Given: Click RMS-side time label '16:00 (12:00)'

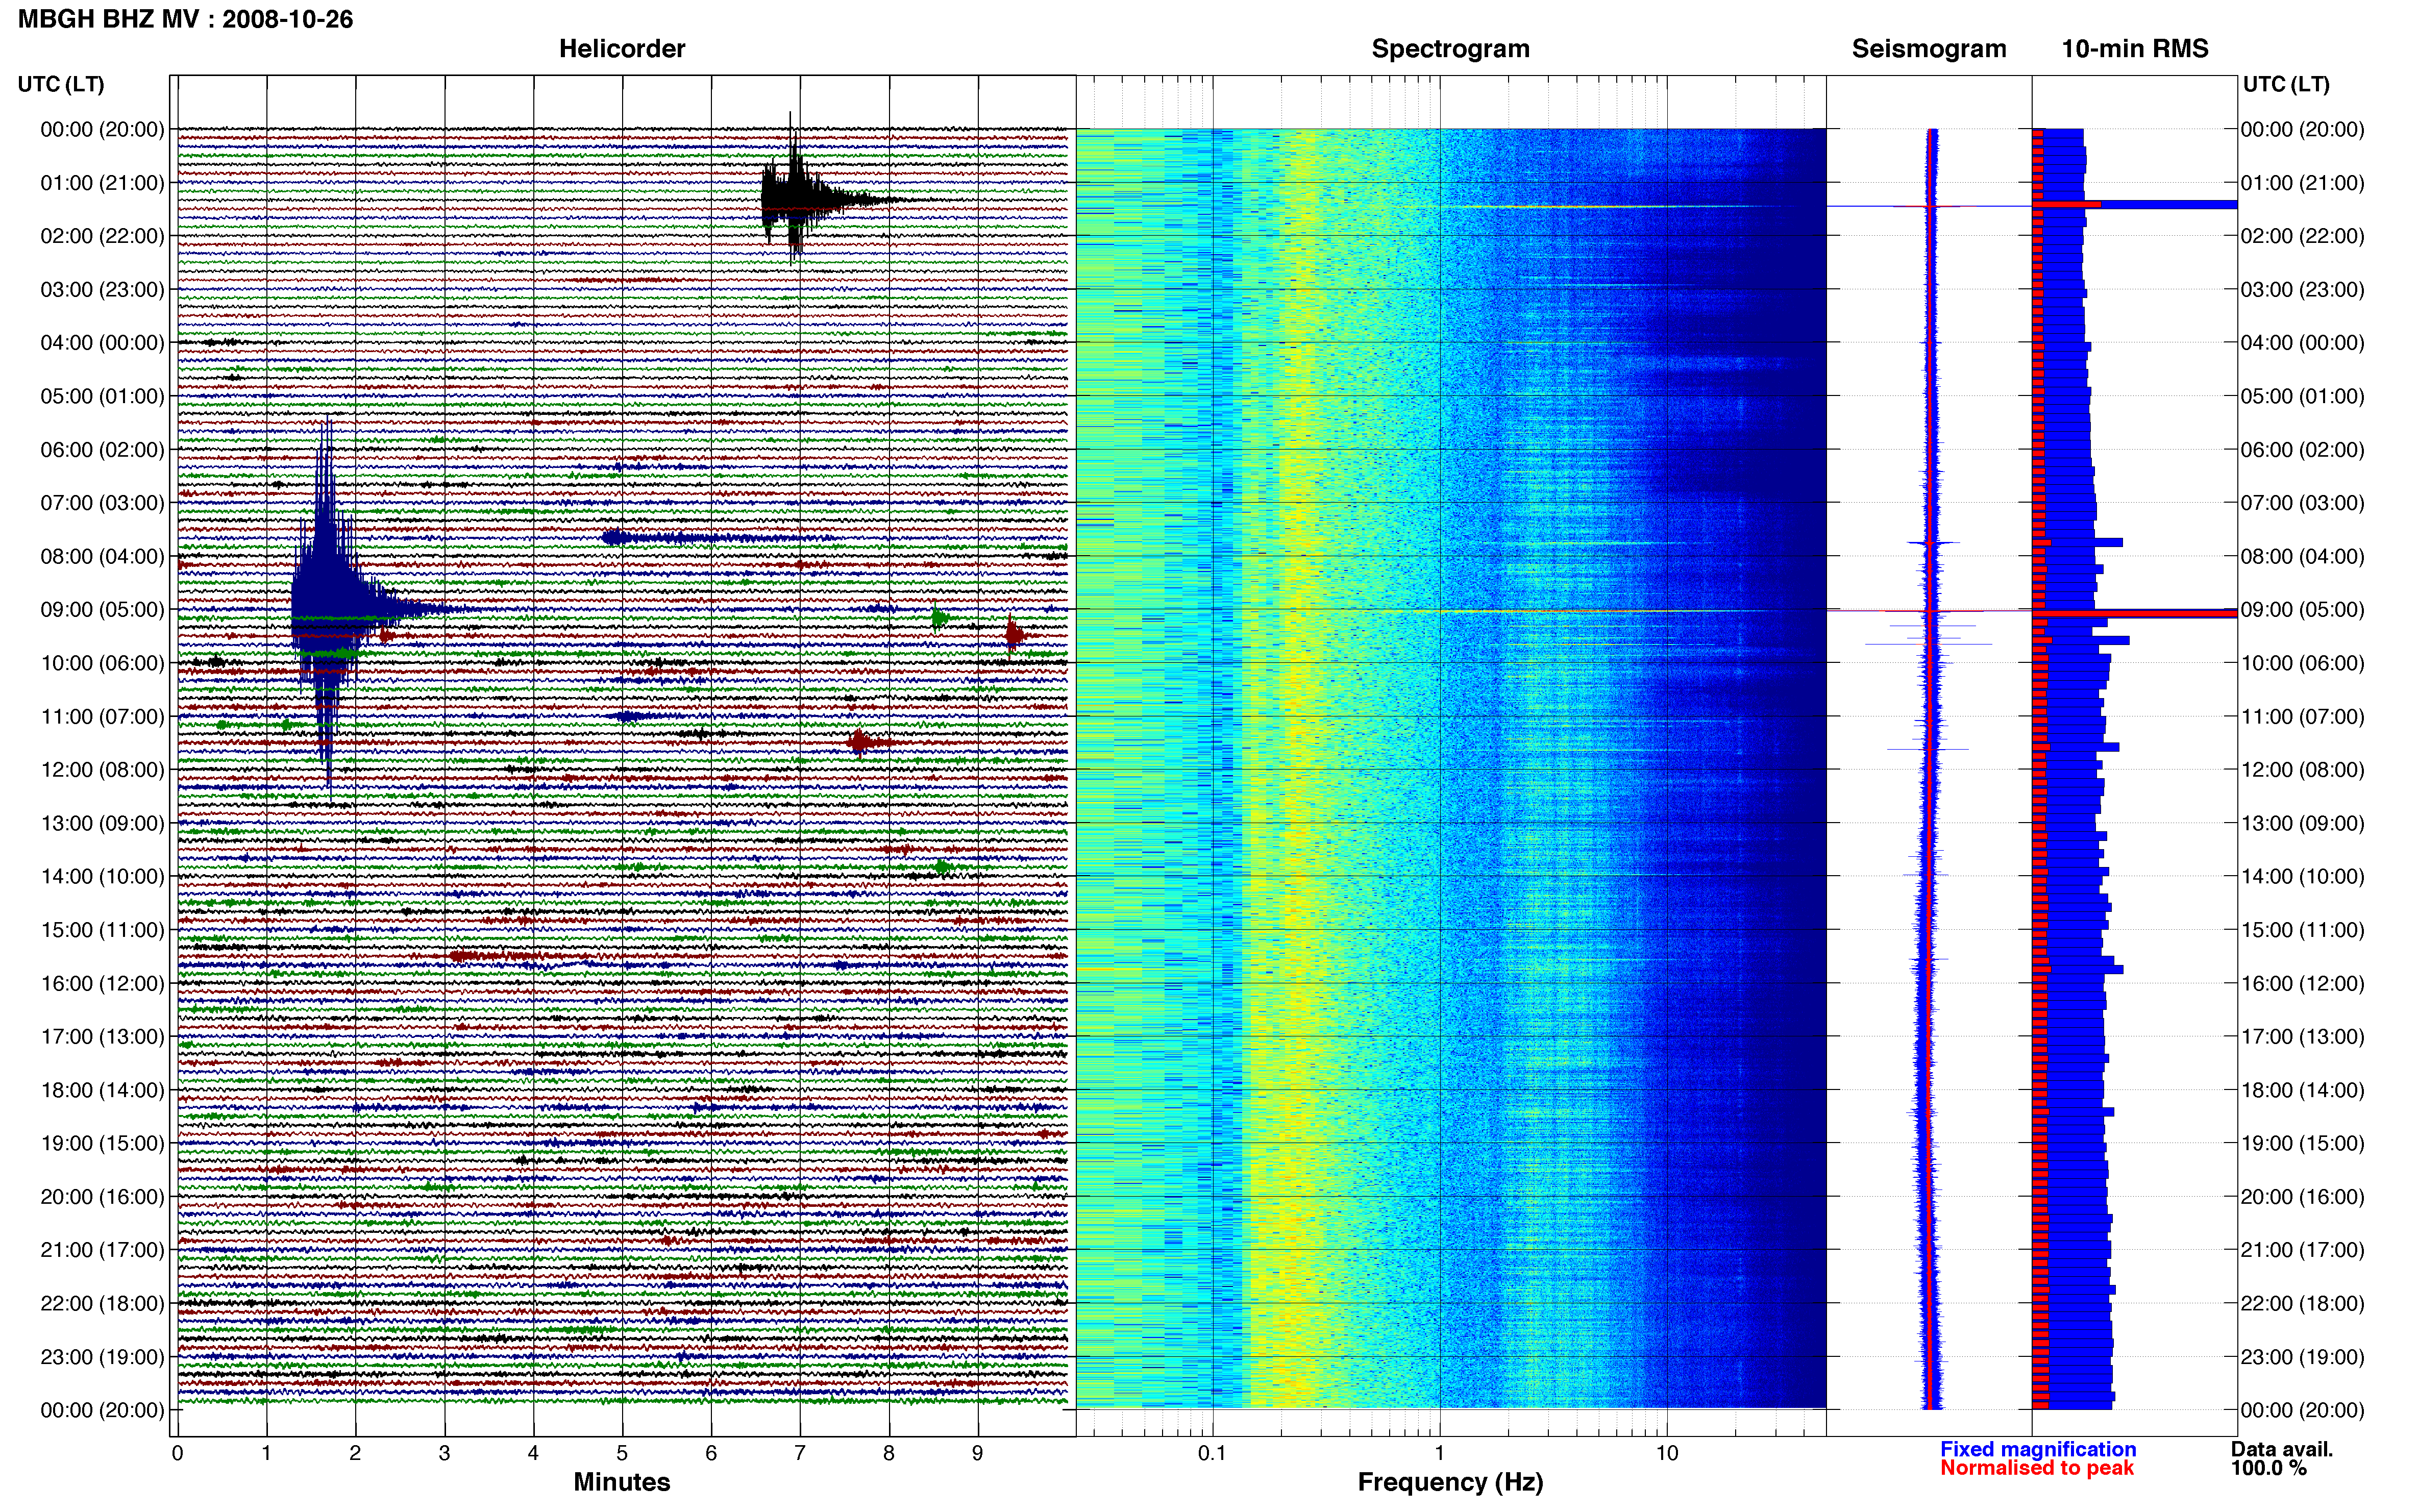Looking at the screenshot, I should coord(2303,983).
